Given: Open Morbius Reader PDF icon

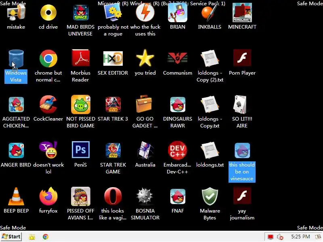Looking at the screenshot, I should (x=80, y=58).
